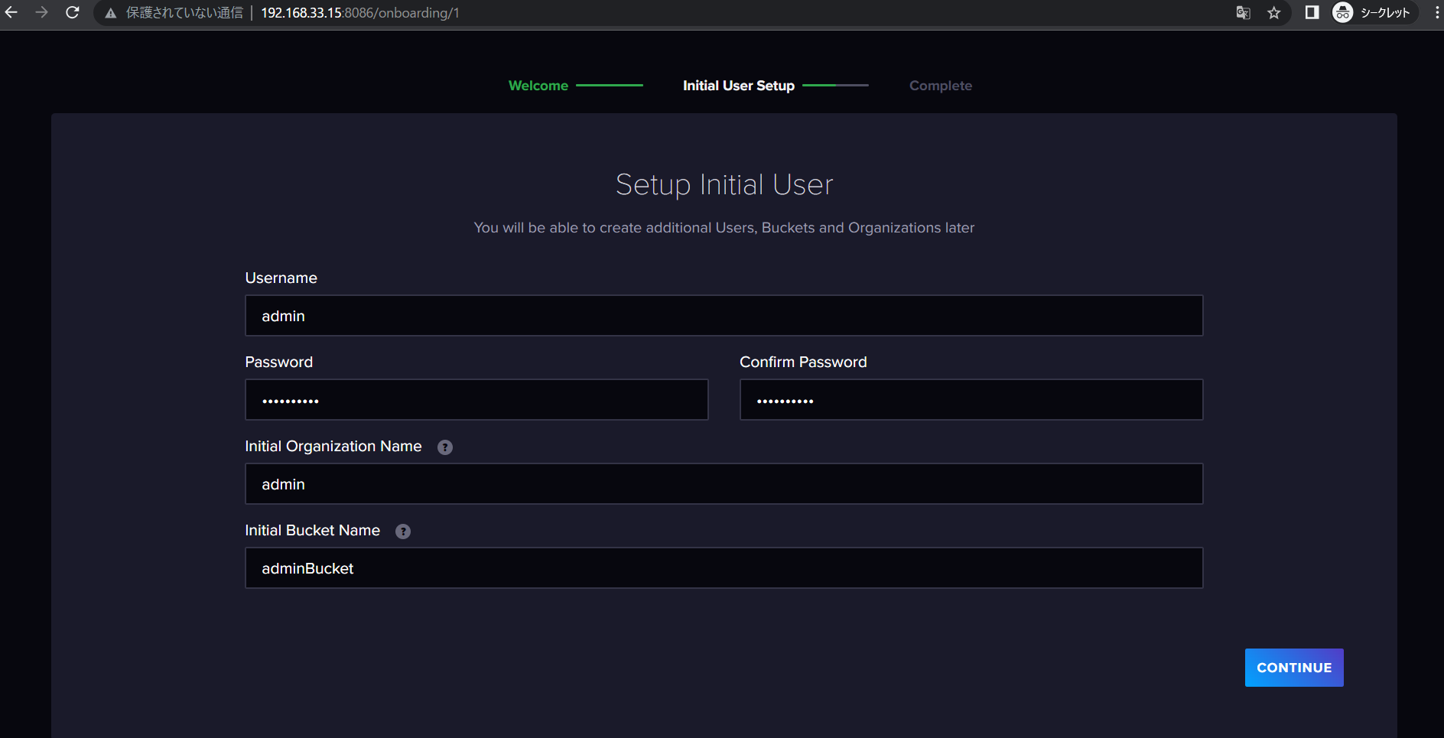This screenshot has width=1444, height=738.
Task: Focus the Password input field
Action: click(x=476, y=400)
